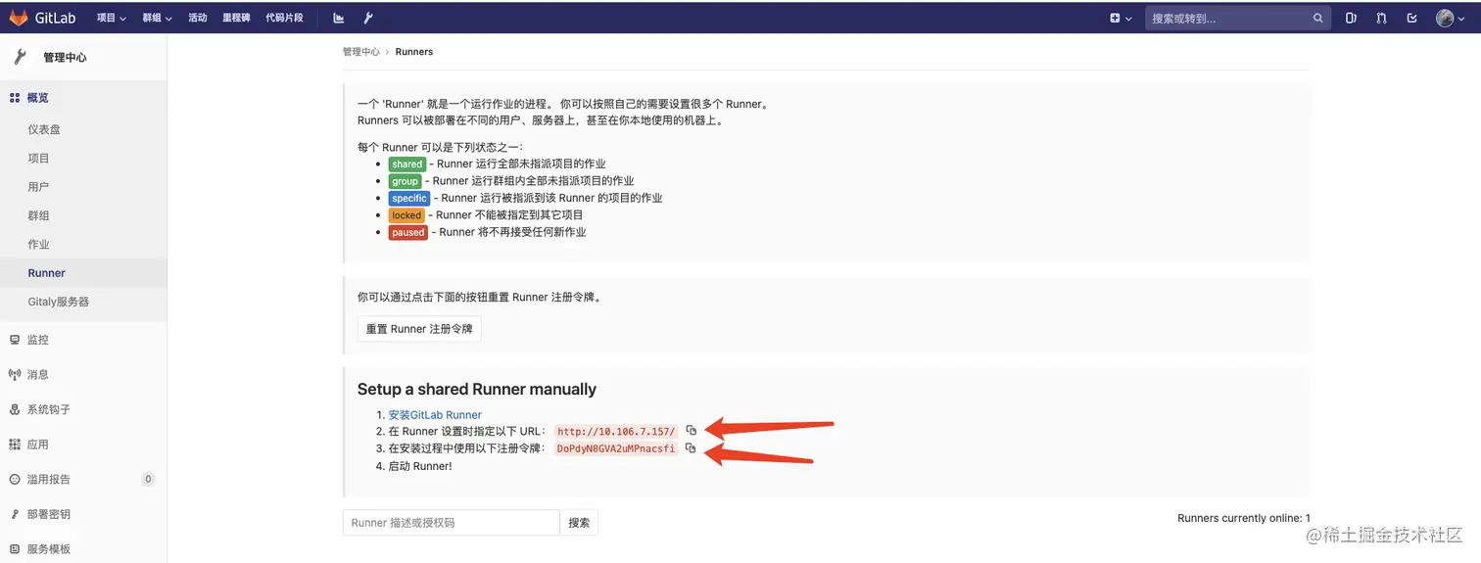This screenshot has width=1481, height=563.
Task: Click the 服务模板 template icon
Action: [x=15, y=549]
